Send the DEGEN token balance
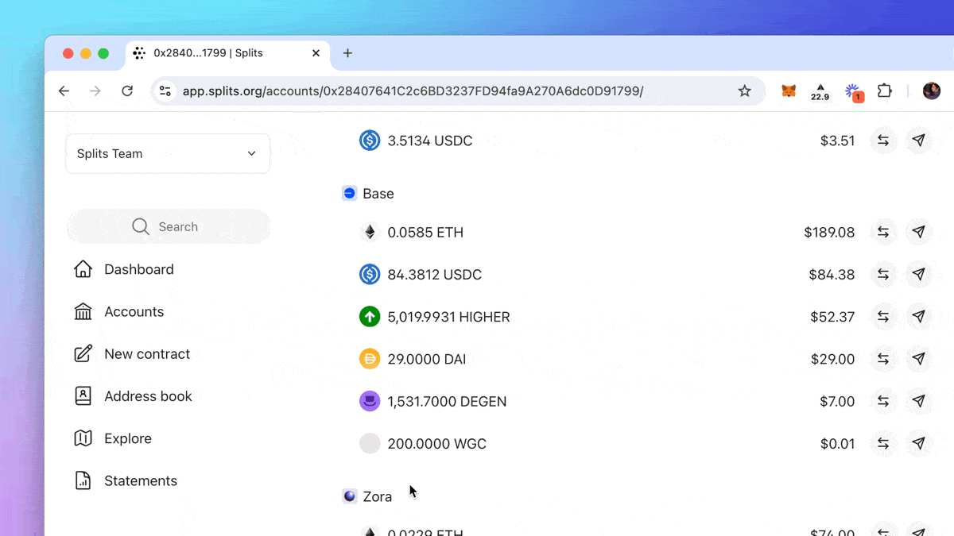This screenshot has width=954, height=536. point(919,401)
